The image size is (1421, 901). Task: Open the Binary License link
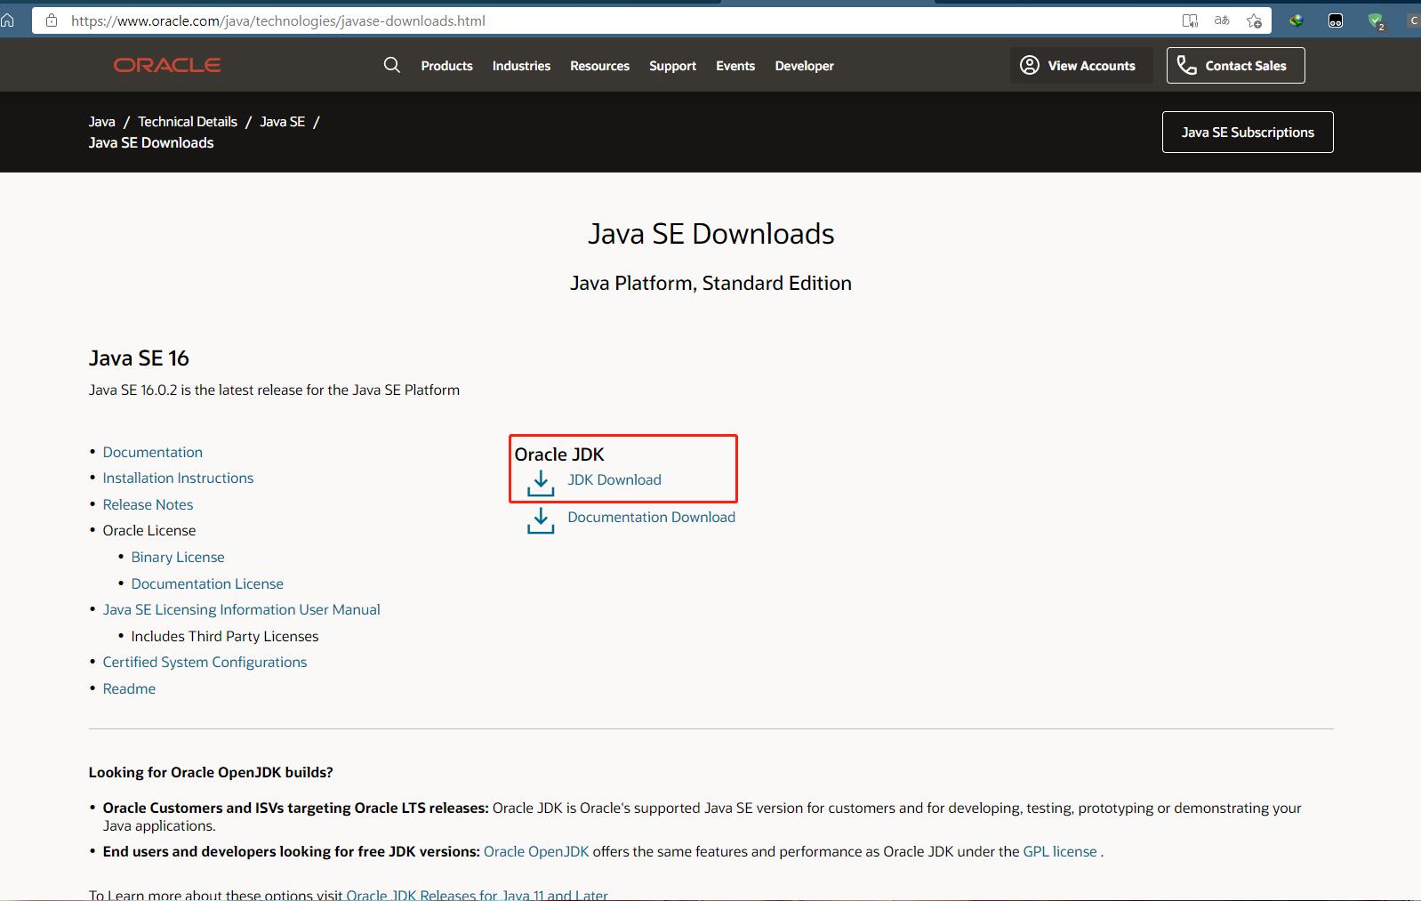(x=178, y=557)
